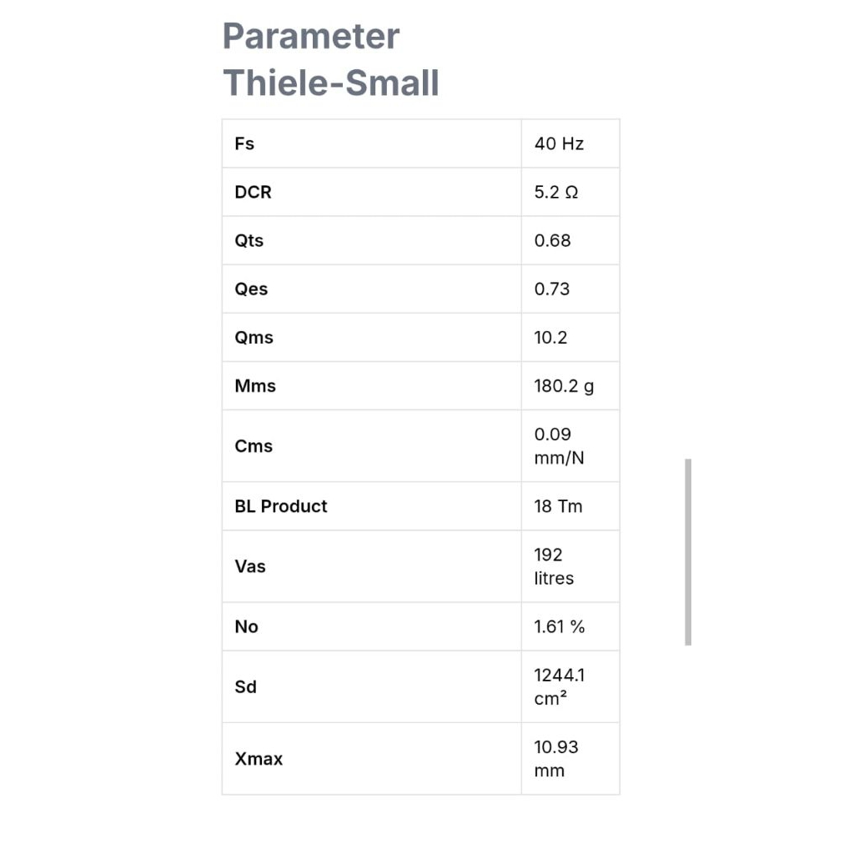The width and height of the screenshot is (854, 854).
Task: Click the Parameter Thiele-Small heading
Action: click(x=330, y=59)
